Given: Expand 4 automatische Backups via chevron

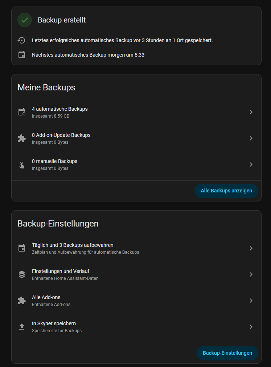Looking at the screenshot, I should pos(251,112).
